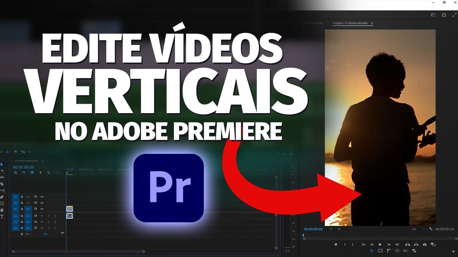Image resolution: width=458 pixels, height=257 pixels.
Task: Select the Ripple Edit tool
Action: point(2,177)
